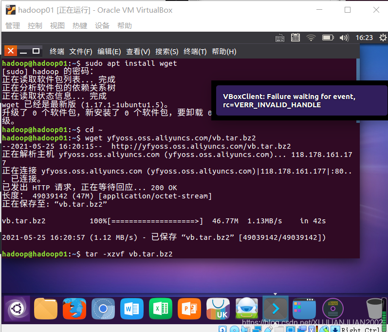Screen dimensions: 388x332
Task: Click the 'application/octet-stream' text
Action: 155,196
